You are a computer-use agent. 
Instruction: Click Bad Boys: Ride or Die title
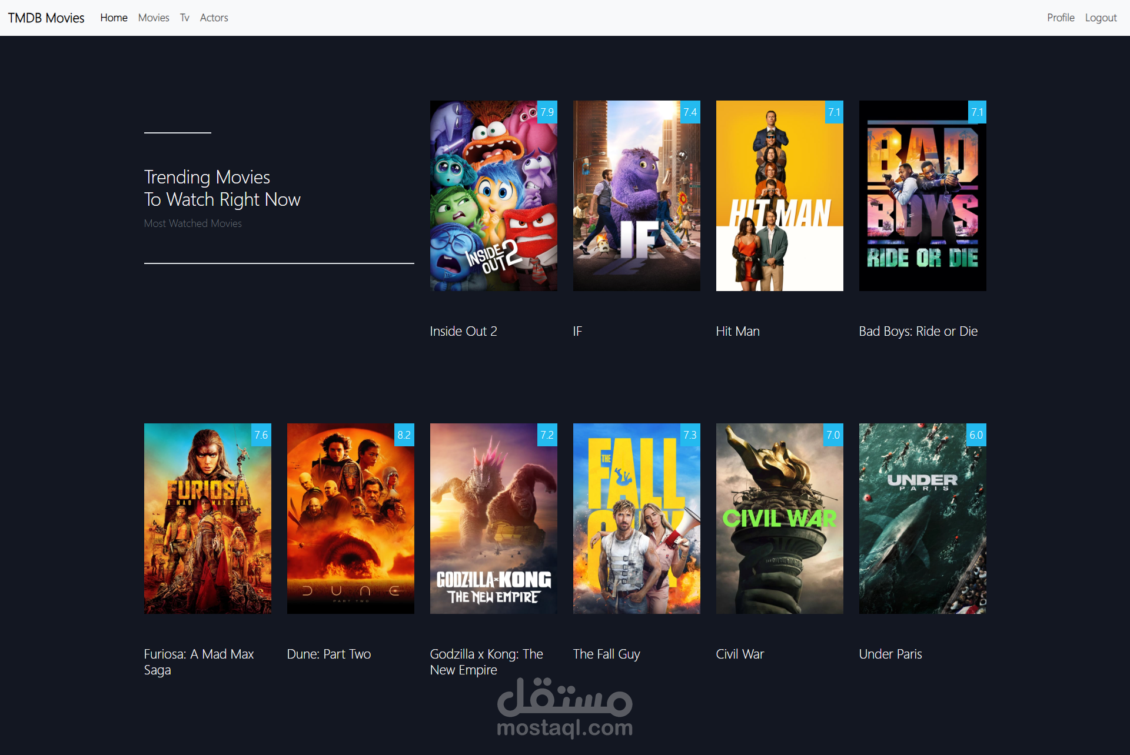[918, 331]
